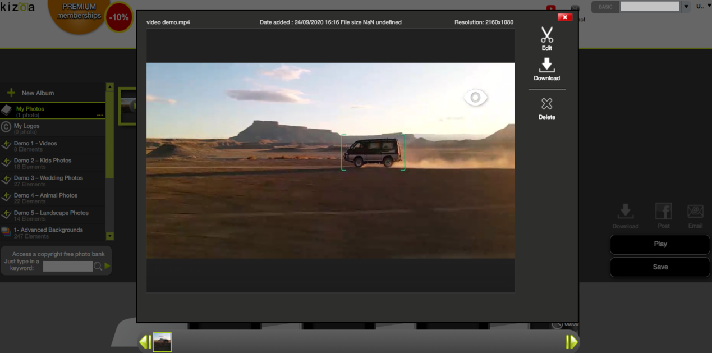Go to next item with the right green arrow
The height and width of the screenshot is (353, 712).
pos(572,342)
